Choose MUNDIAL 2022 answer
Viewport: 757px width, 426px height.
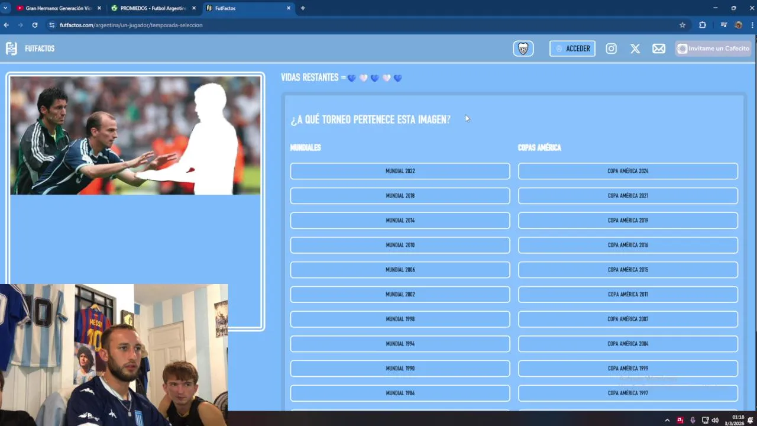[x=400, y=171]
